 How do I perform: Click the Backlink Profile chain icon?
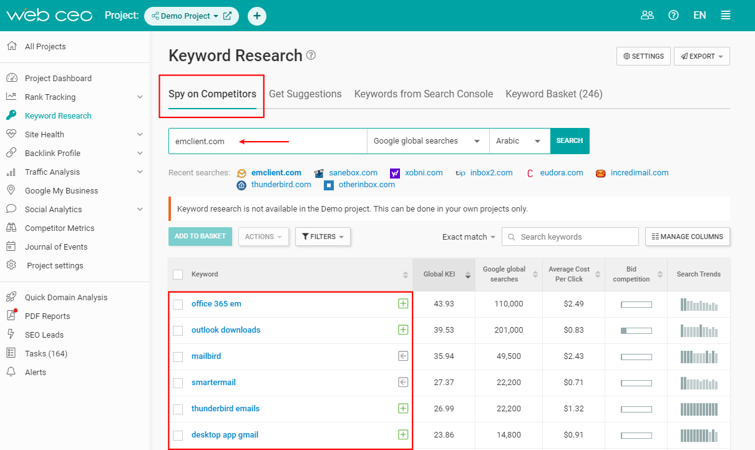[11, 153]
